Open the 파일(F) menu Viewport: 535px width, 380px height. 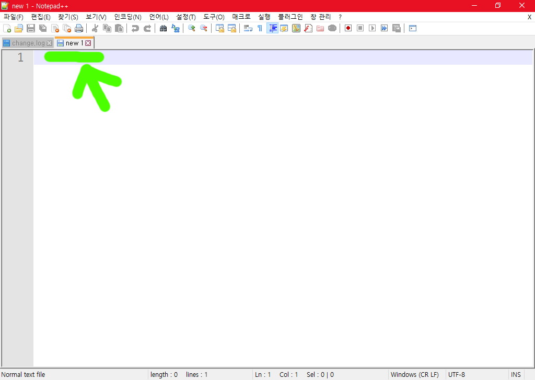(x=13, y=17)
